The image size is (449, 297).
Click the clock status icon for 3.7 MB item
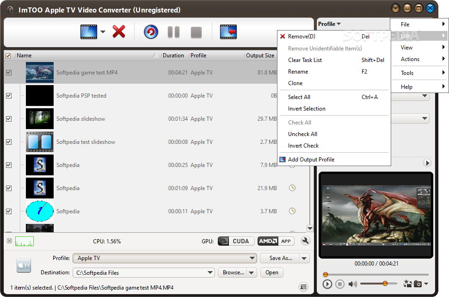[292, 211]
